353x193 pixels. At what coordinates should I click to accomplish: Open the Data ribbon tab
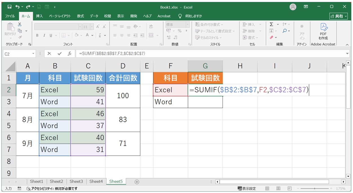coord(94,16)
